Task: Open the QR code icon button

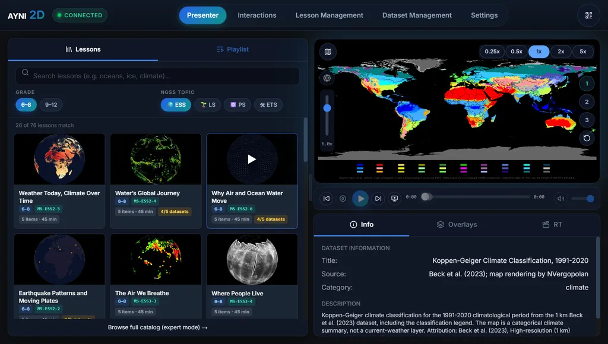Action: point(588,15)
